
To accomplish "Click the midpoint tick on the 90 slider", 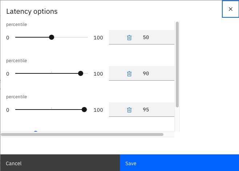I will [x=52, y=72].
